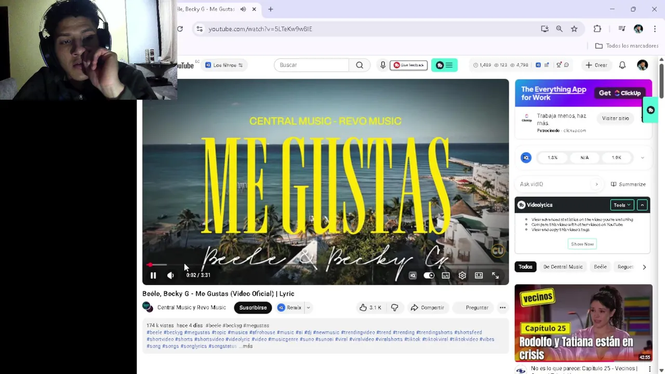Bookmark this page with star icon
665x374 pixels.
click(574, 29)
